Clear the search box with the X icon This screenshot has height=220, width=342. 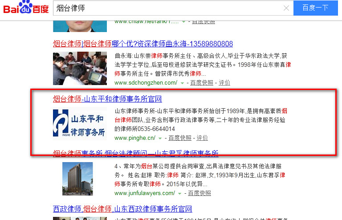click(x=286, y=8)
